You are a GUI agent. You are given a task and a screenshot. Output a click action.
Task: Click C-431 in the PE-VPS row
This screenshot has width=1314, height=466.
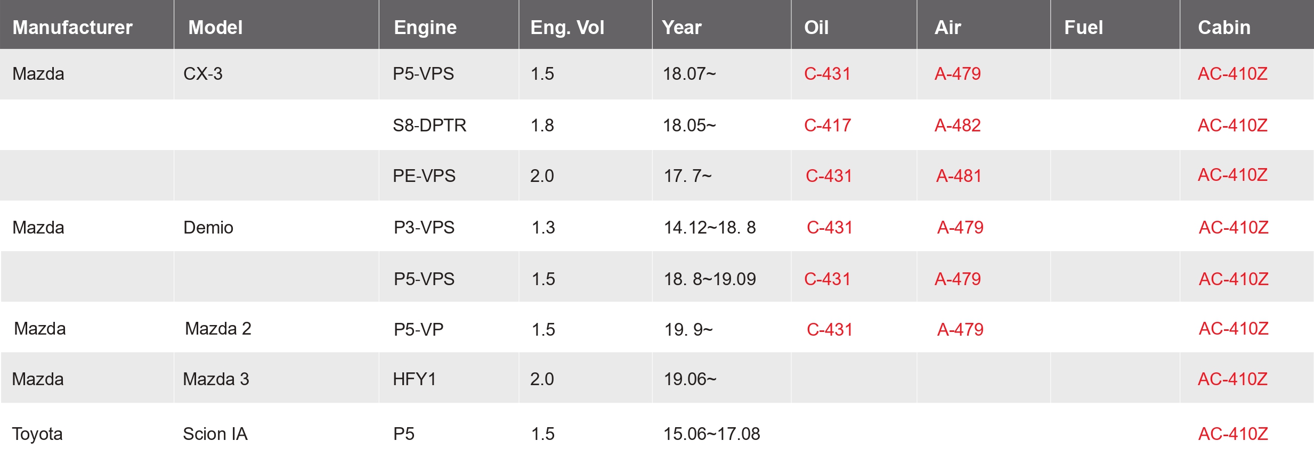(x=829, y=176)
